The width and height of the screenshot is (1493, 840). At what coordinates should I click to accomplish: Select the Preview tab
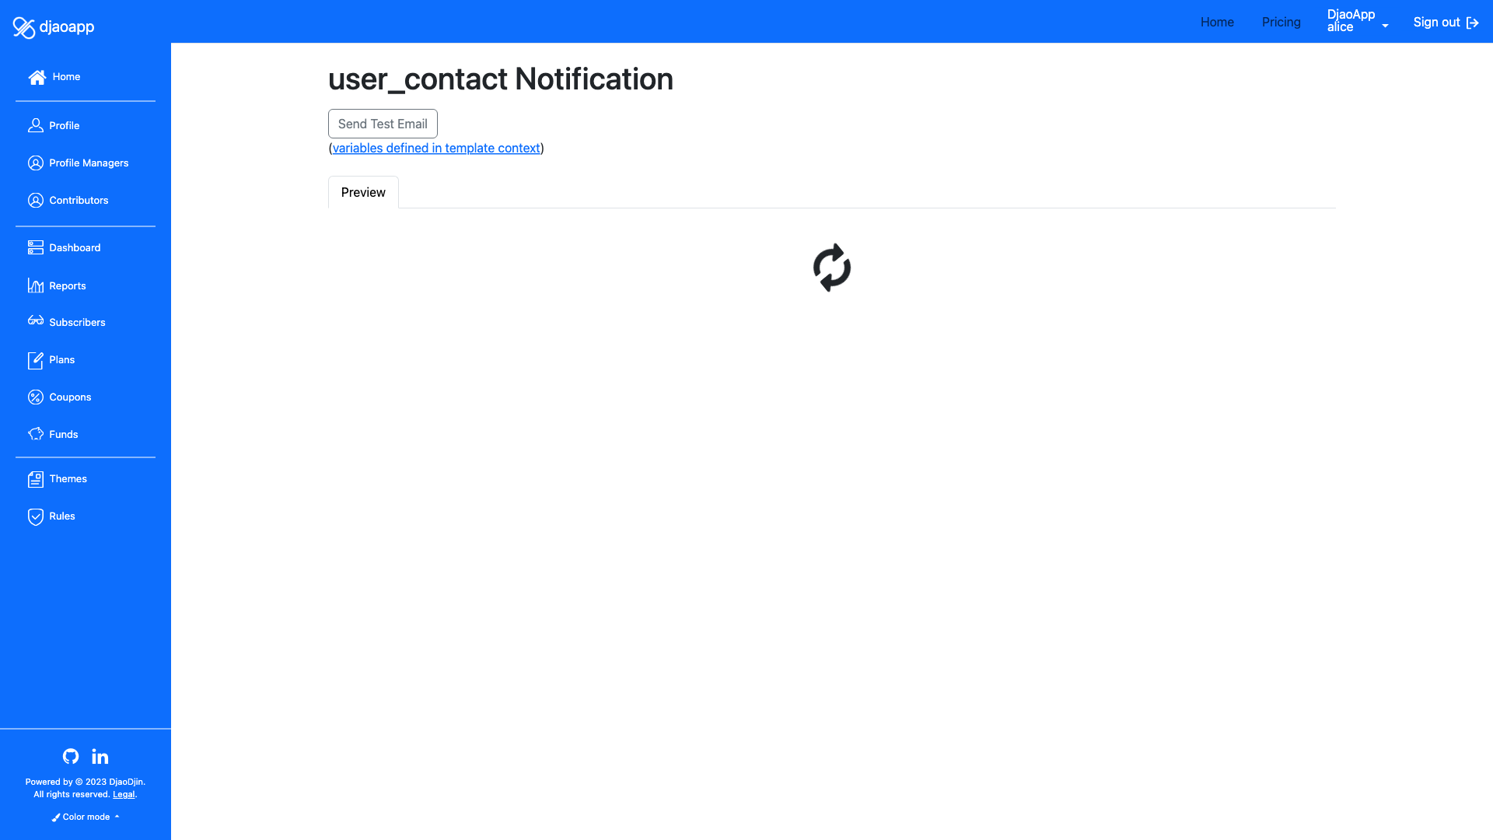363,192
